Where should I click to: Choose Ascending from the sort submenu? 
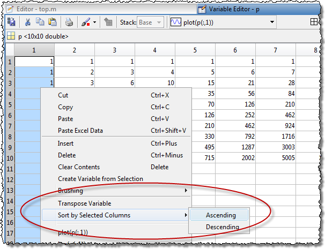click(x=220, y=215)
